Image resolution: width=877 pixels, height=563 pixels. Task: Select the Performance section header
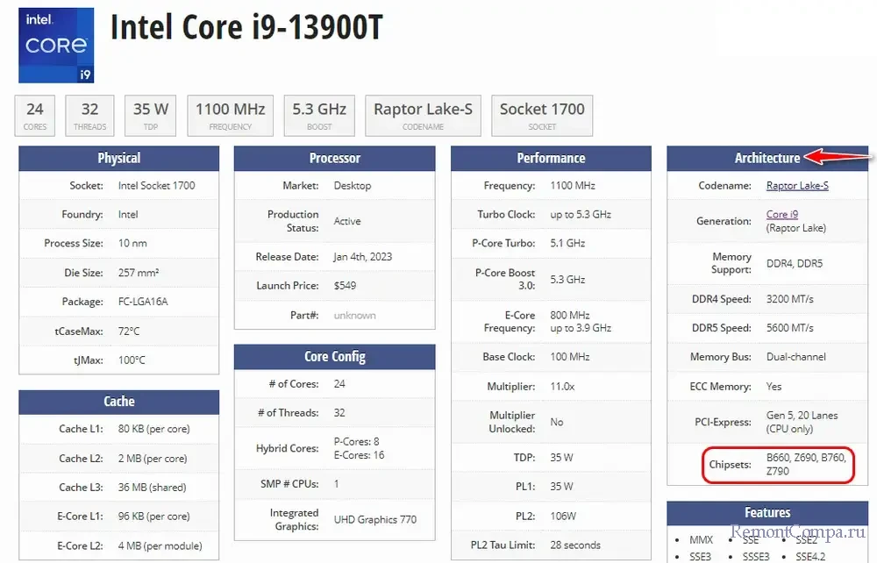(551, 159)
